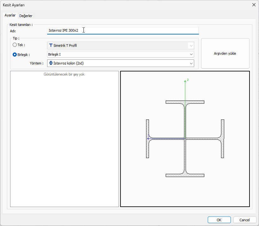This screenshot has width=259, height=226.
Task: Confirm with the OK button
Action: point(219,220)
